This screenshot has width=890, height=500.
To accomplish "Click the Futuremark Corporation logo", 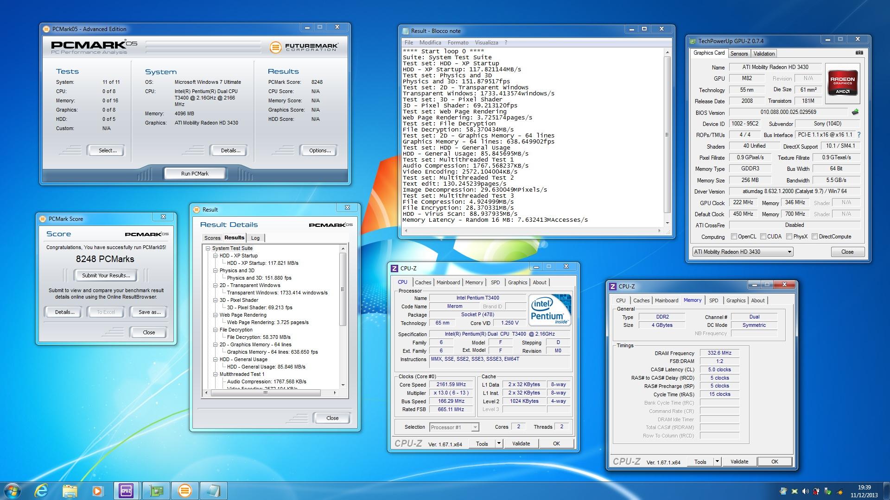I will tap(304, 47).
